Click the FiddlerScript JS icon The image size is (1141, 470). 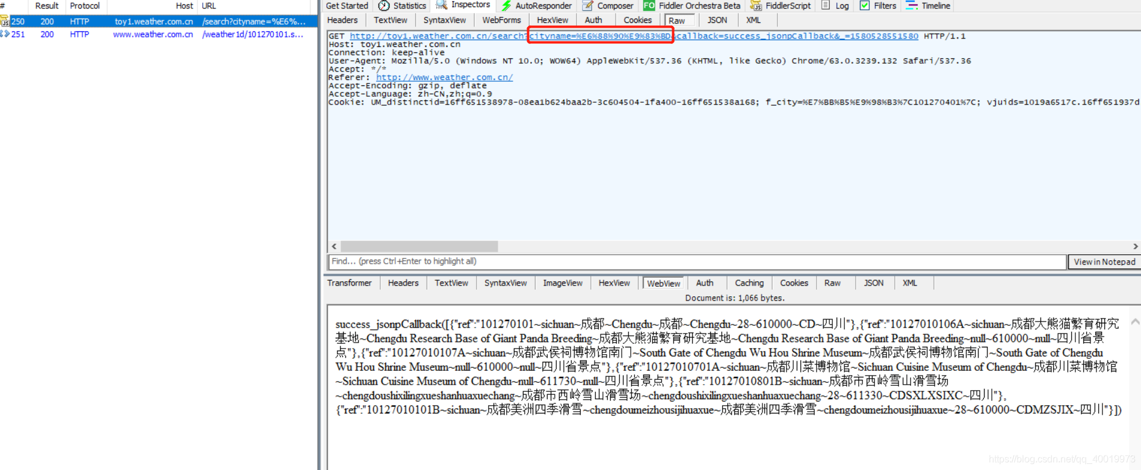point(756,5)
